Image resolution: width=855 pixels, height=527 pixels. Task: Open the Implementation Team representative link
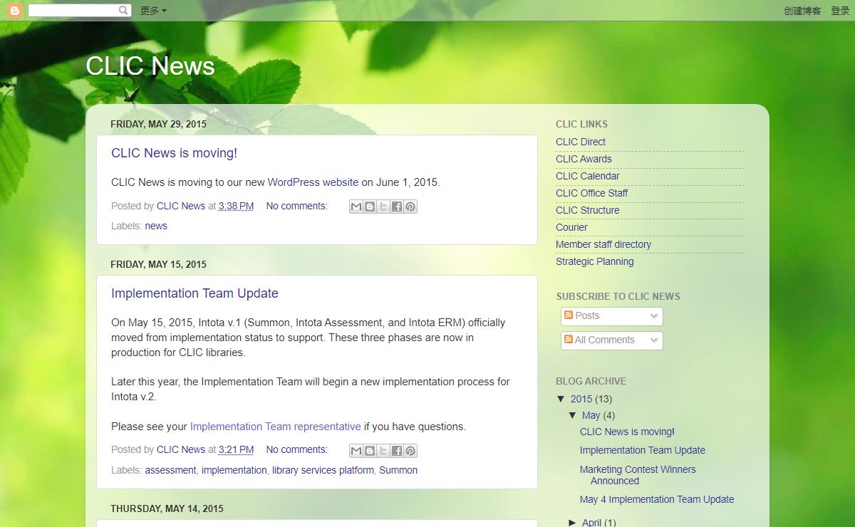point(275,427)
